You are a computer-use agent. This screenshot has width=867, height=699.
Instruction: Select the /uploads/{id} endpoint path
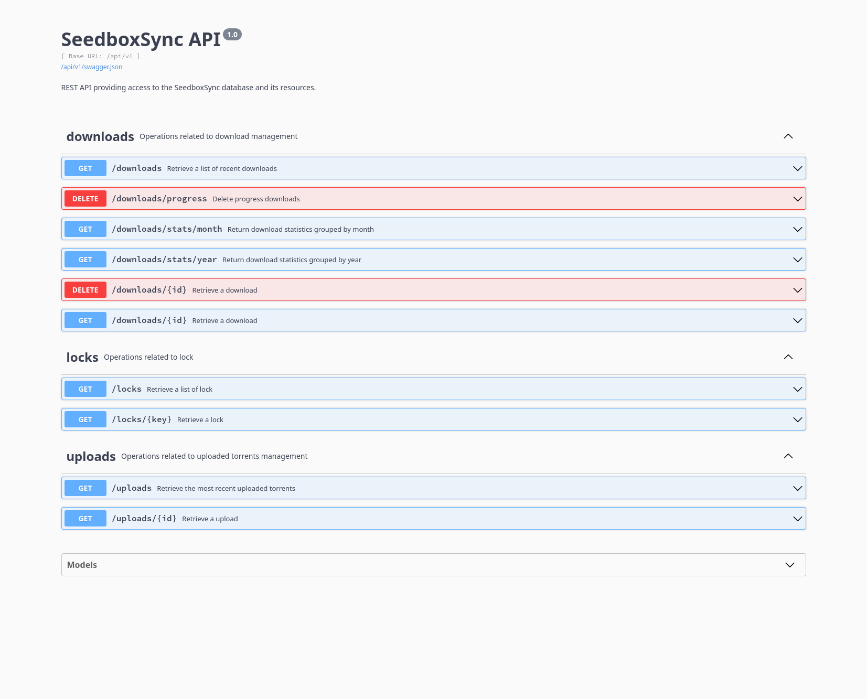[144, 519]
